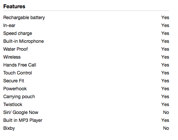Click Yes value beside Rechargable battery
This screenshot has width=178, height=140.
click(165, 17)
